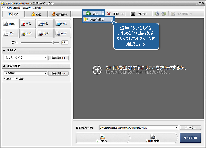Click the 品質 quality slider handle
This screenshot has width=206, height=148.
pos(53,43)
